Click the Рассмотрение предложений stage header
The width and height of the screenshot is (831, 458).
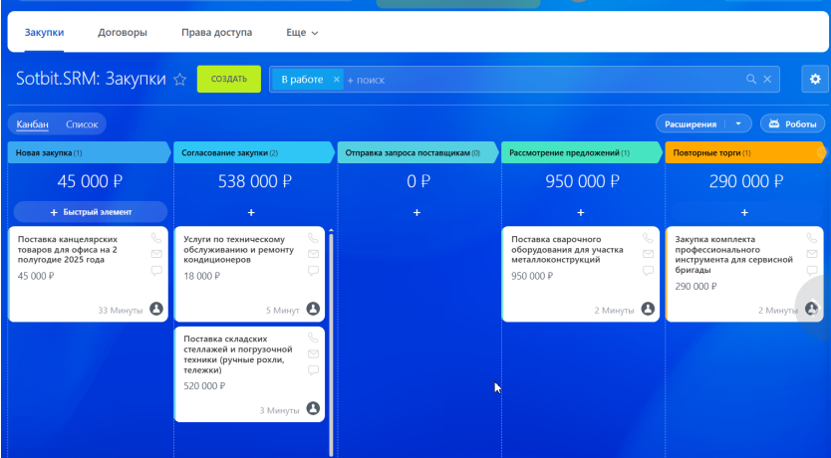[x=582, y=152]
